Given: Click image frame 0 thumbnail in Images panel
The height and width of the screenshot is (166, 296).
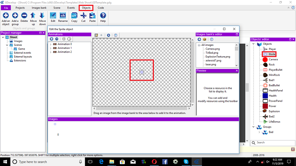Looking at the screenshot, I should point(55,124).
